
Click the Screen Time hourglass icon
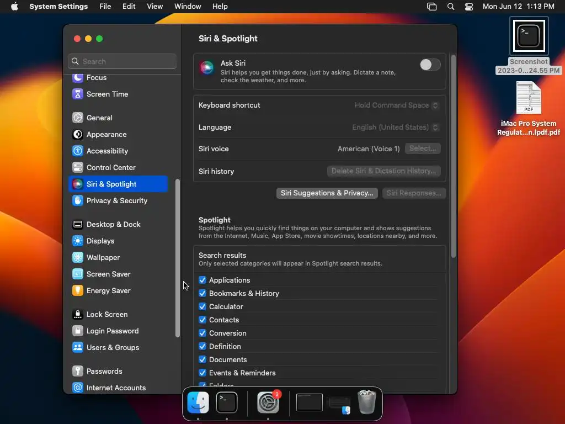pos(77,94)
